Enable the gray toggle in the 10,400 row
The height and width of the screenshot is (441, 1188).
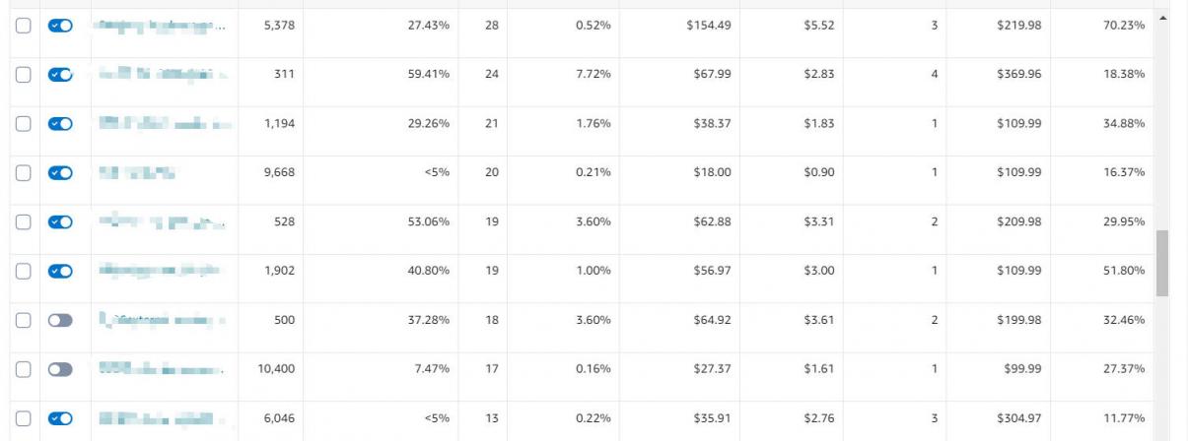pos(60,369)
